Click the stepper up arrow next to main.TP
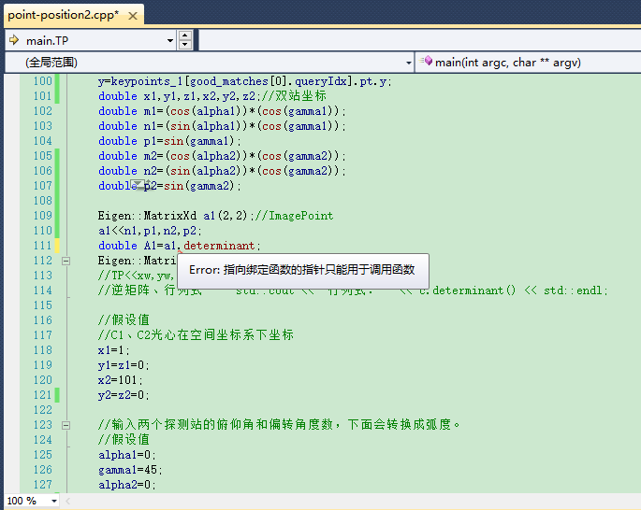The image size is (641, 510). tap(185, 35)
